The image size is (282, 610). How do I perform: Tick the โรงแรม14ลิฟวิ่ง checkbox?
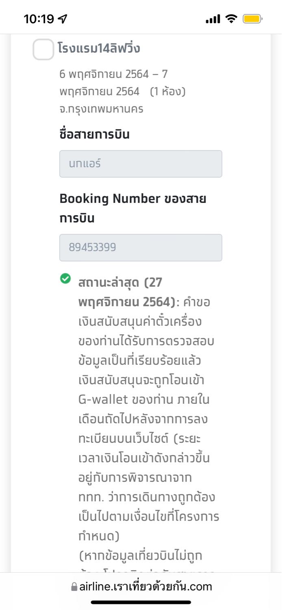pos(43,50)
